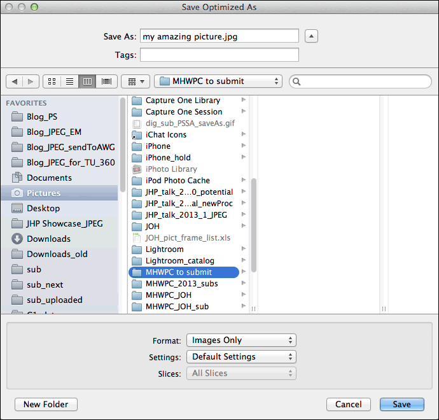Screen dimensions: 439x420
Task: Open Documents from the sidebar
Action: 49,178
